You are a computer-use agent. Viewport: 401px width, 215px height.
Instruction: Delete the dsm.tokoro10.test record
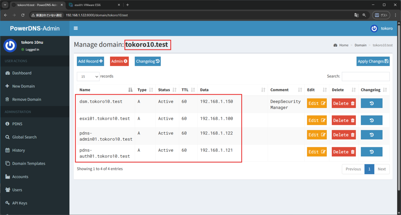pos(344,103)
